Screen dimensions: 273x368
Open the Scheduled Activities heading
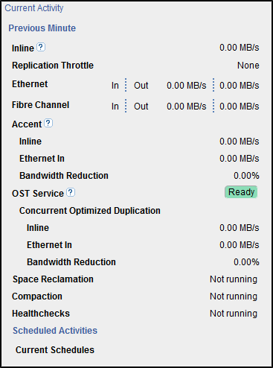pyautogui.click(x=55, y=331)
